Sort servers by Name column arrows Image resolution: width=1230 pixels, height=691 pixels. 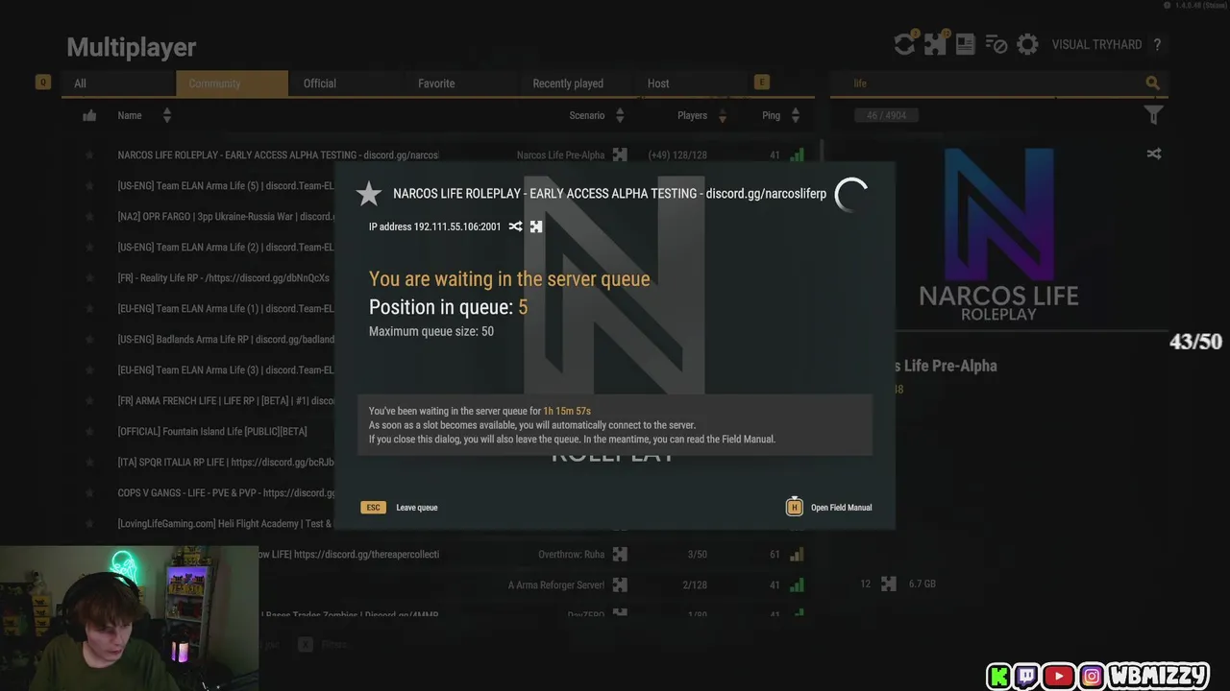166,115
